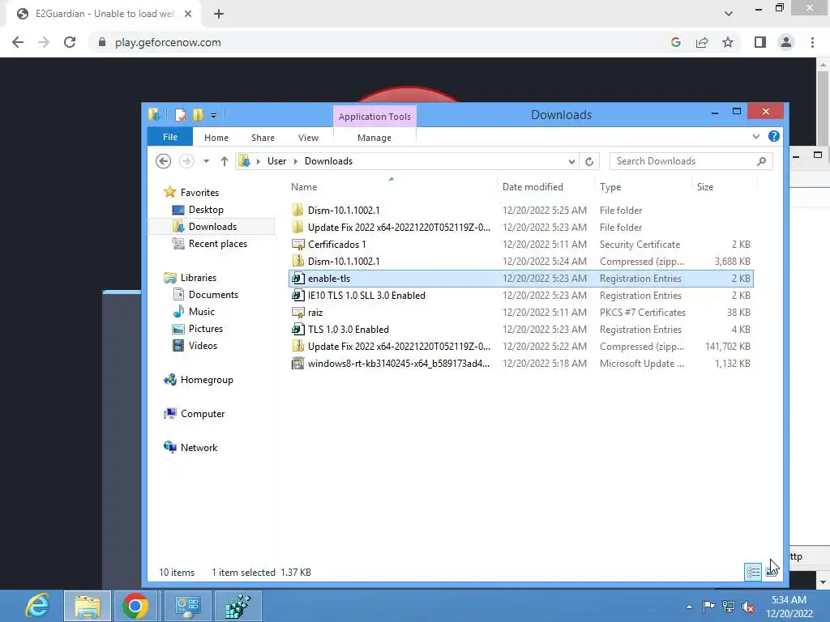Show hidden tray icons arrow

point(689,607)
